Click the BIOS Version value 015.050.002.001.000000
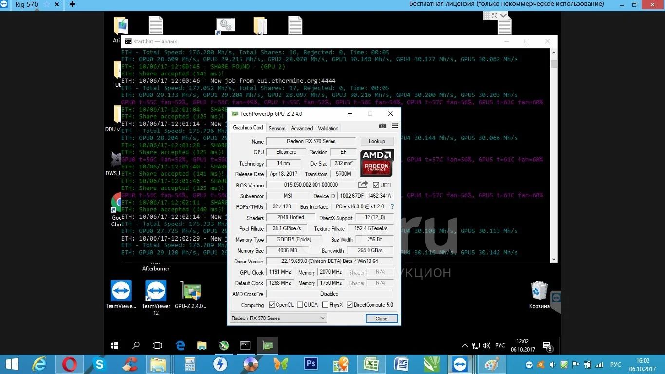This screenshot has height=374, width=665. click(x=311, y=185)
